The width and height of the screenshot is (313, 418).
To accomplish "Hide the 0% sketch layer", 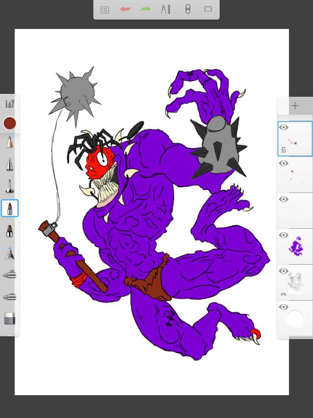I will (x=284, y=271).
